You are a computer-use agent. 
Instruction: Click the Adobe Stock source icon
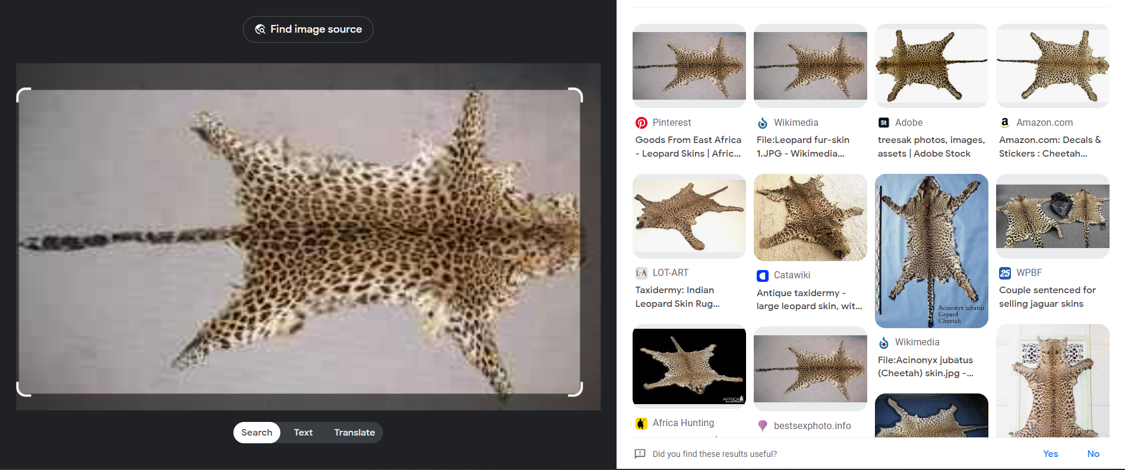(x=884, y=123)
